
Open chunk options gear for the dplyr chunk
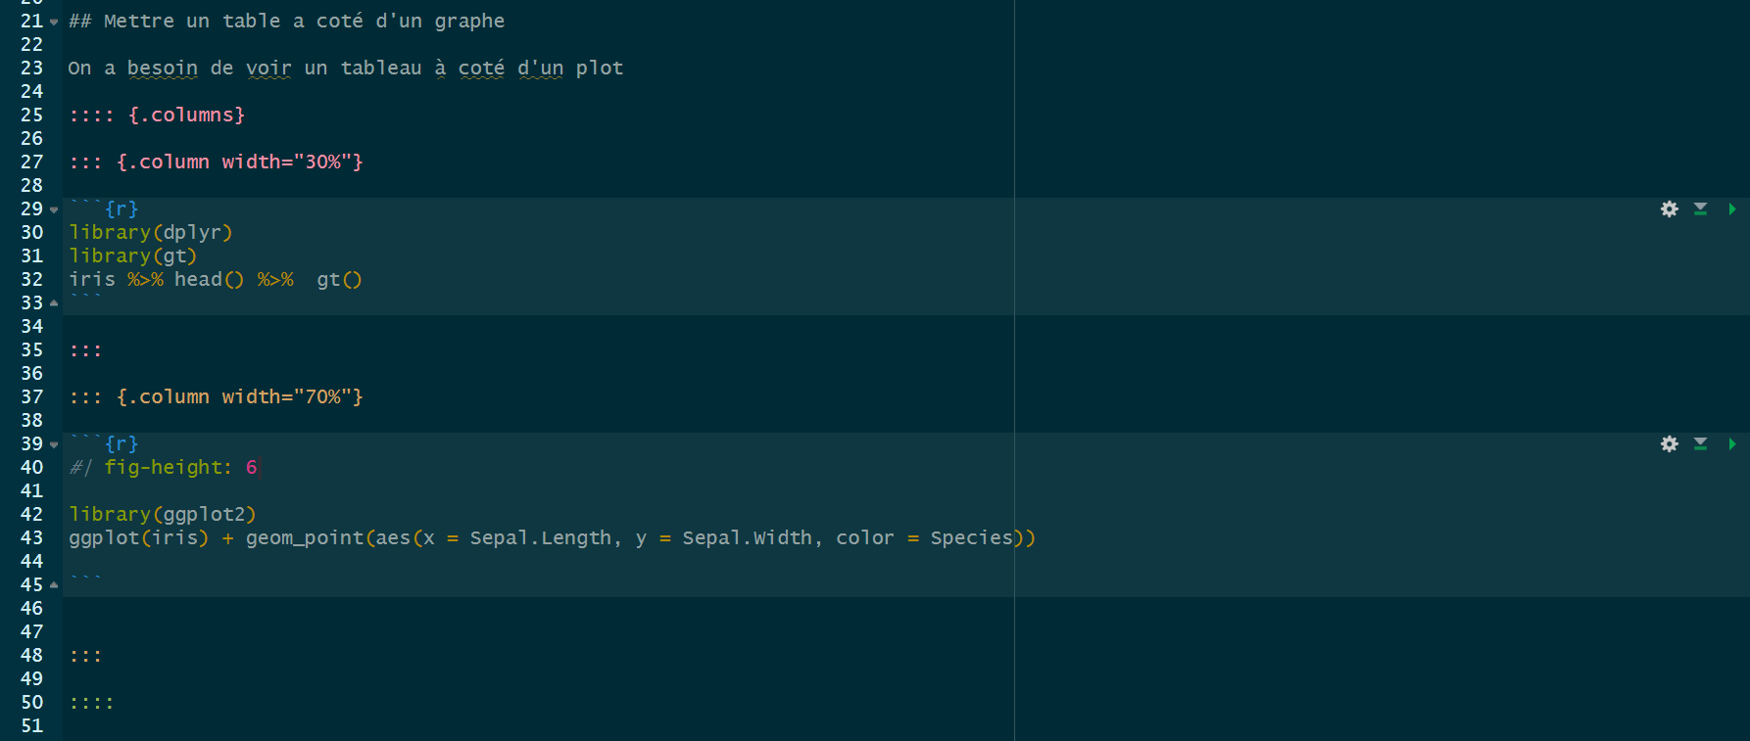(x=1670, y=209)
